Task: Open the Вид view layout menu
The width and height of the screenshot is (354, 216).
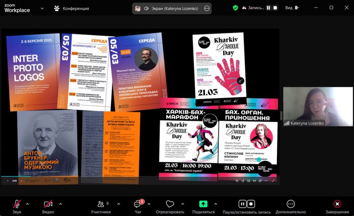Action: tap(292, 8)
